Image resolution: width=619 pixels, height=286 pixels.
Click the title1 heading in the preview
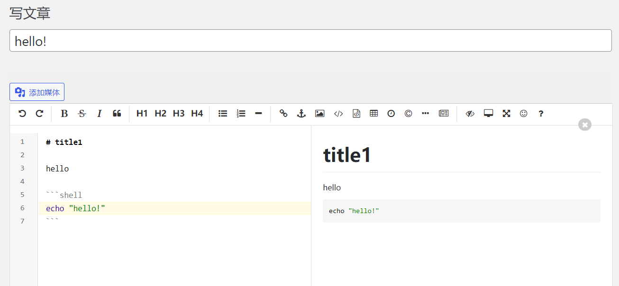click(x=347, y=155)
